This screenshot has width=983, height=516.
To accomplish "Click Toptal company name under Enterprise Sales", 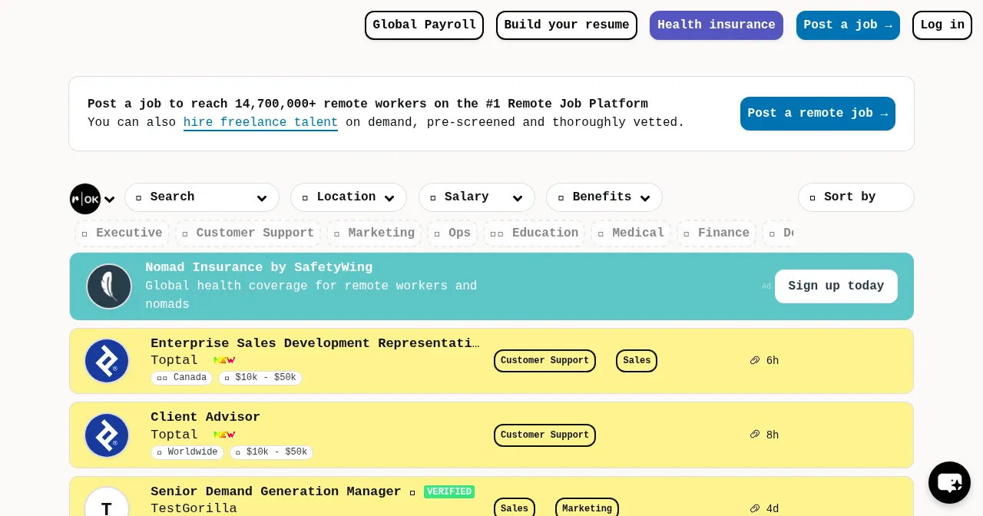I will [x=174, y=360].
